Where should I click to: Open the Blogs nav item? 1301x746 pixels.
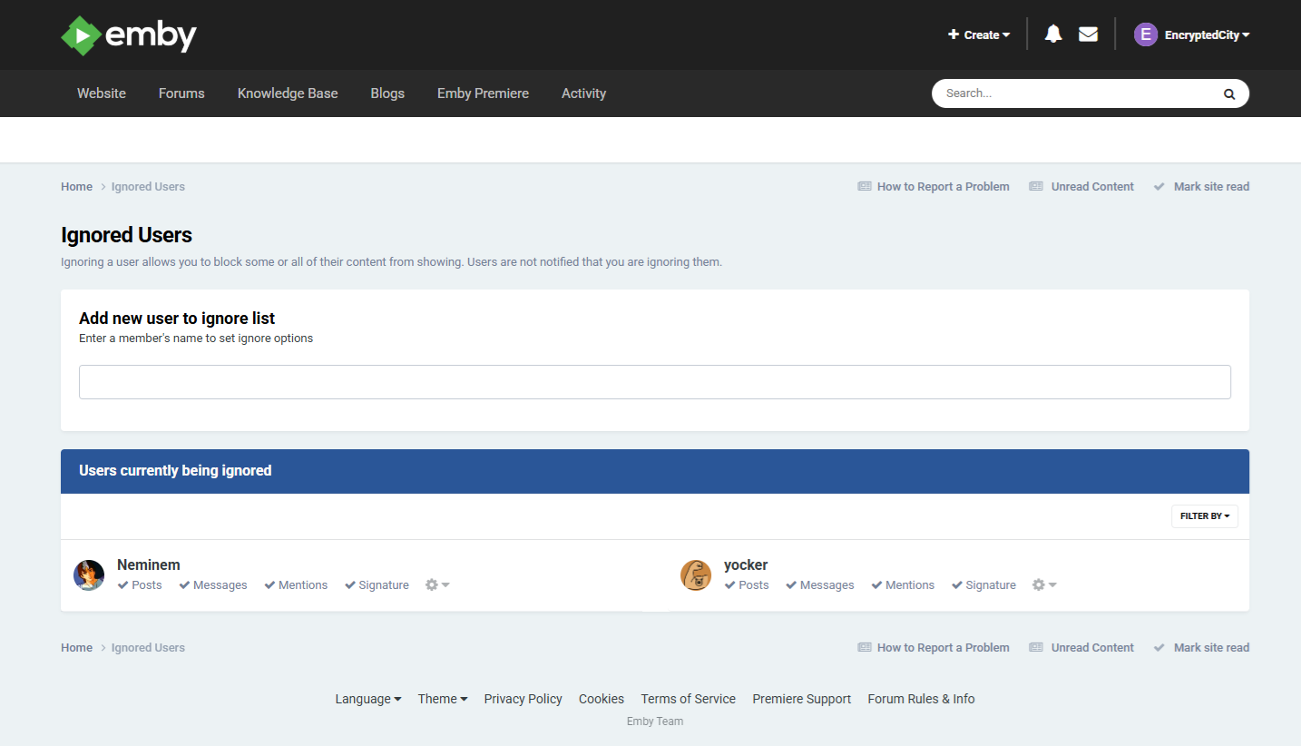[387, 93]
